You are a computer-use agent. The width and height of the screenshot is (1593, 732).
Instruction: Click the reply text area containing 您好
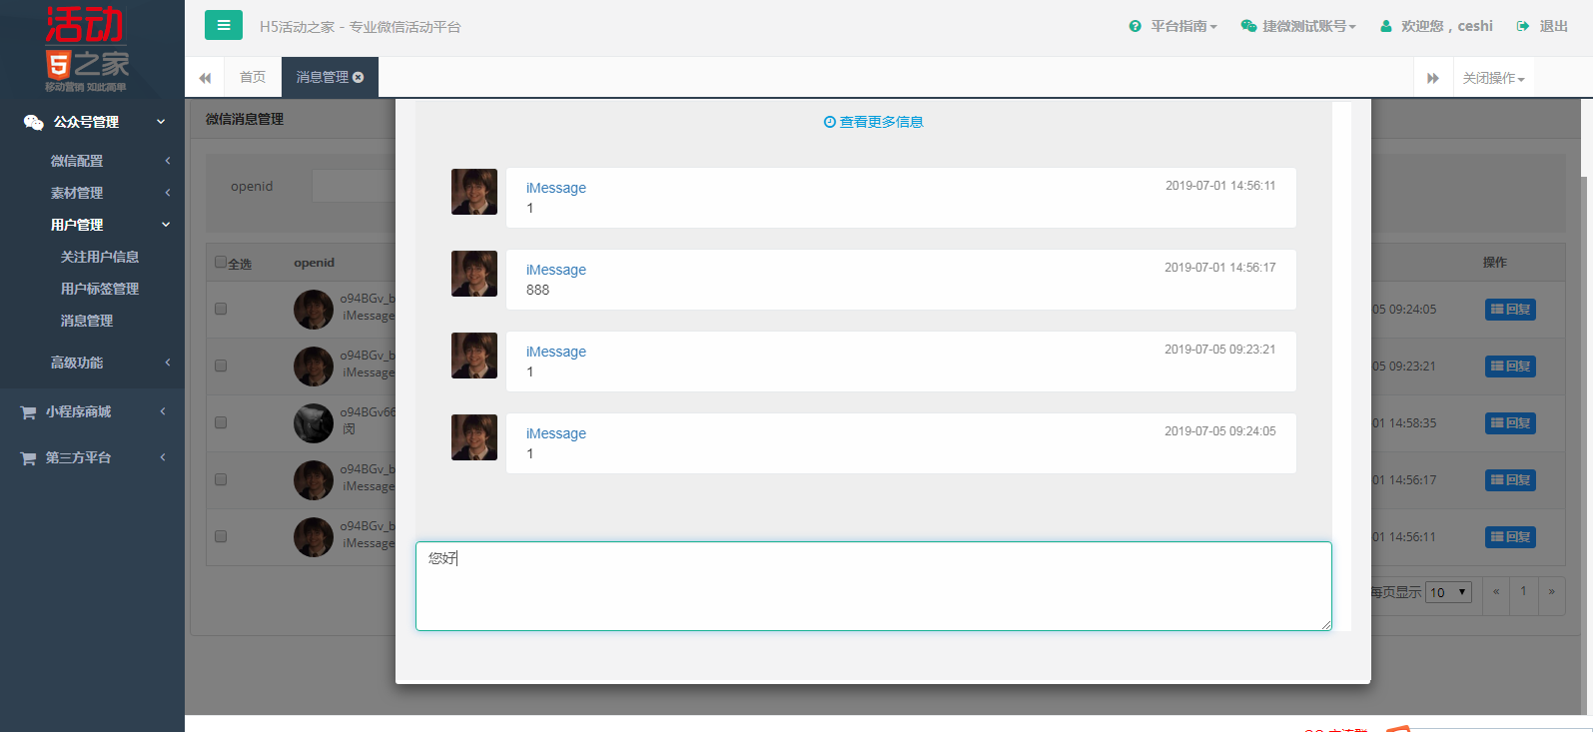874,586
